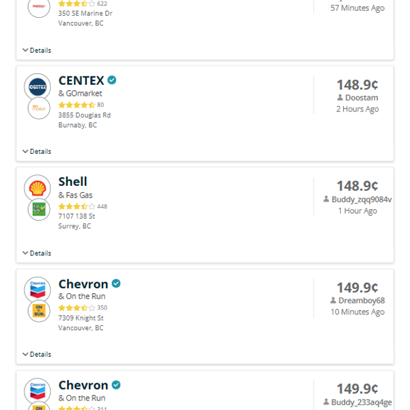Click the CENTEX star rating
Viewport: 410px width, 410px height.
tap(77, 105)
